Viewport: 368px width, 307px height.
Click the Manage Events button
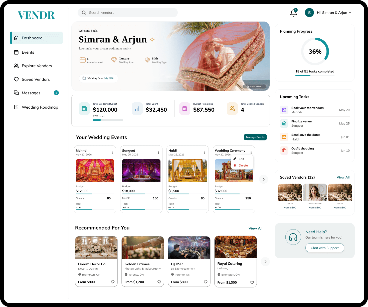point(255,137)
